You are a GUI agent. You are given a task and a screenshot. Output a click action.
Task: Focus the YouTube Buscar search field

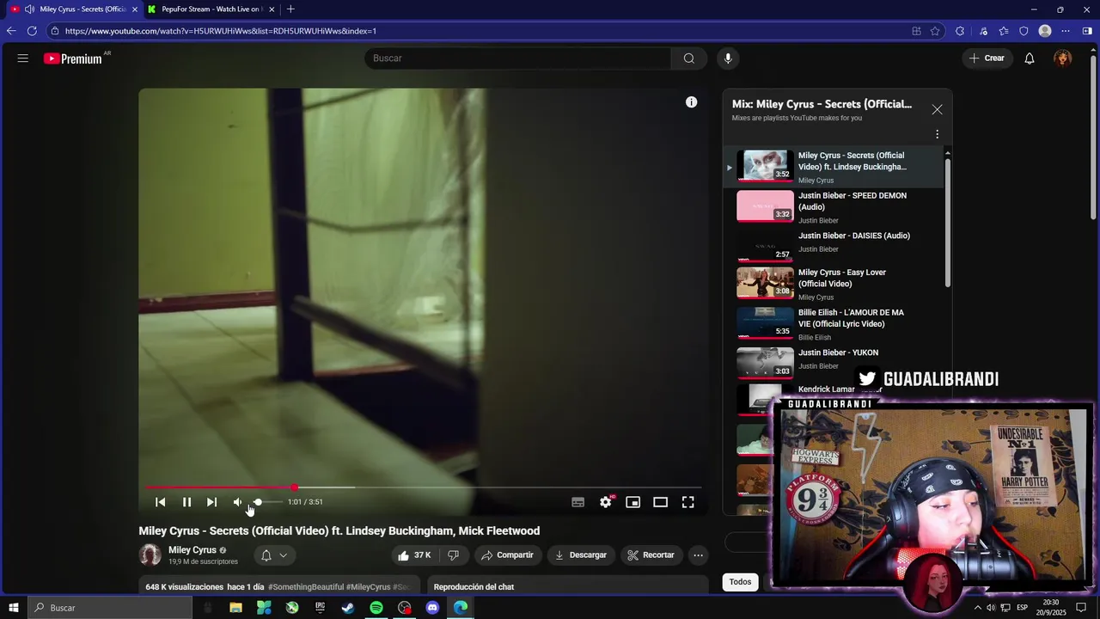(x=518, y=58)
